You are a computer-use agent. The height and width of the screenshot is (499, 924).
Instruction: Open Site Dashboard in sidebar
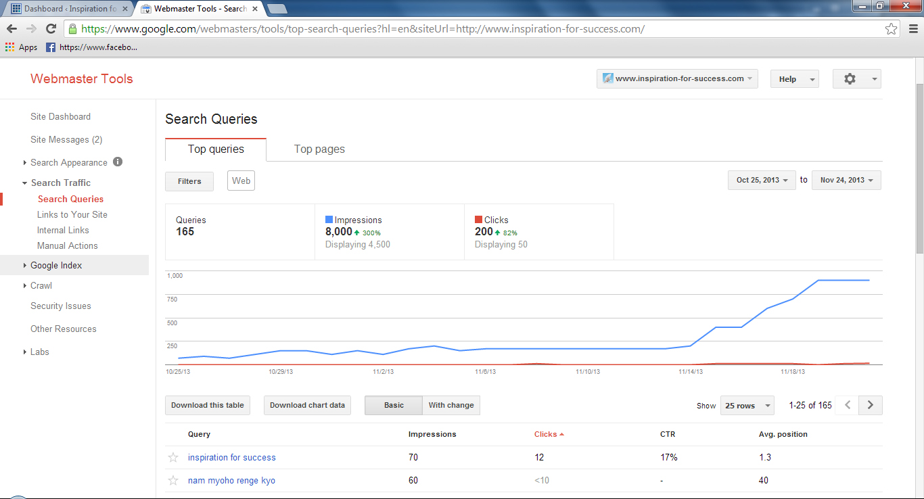coord(60,116)
